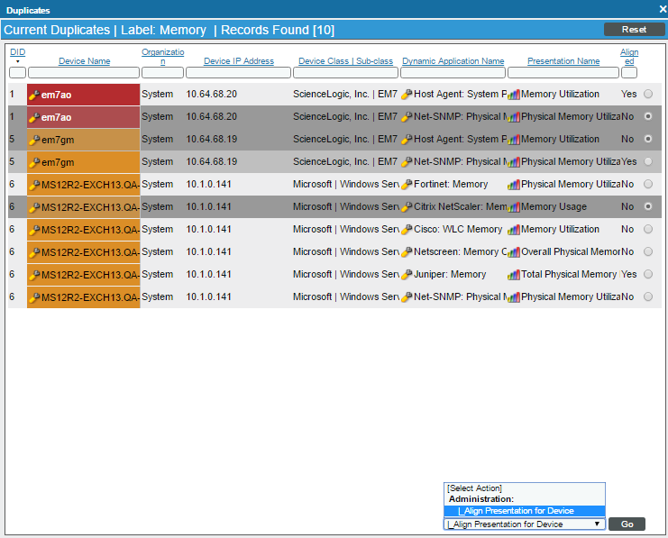Sort by Aligned column header
668x538 pixels.
point(629,56)
